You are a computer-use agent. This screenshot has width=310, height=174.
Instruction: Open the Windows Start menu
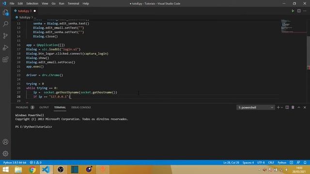5,170
